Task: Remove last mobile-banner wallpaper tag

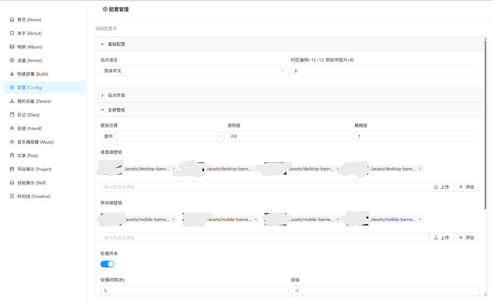Action: coord(420,219)
